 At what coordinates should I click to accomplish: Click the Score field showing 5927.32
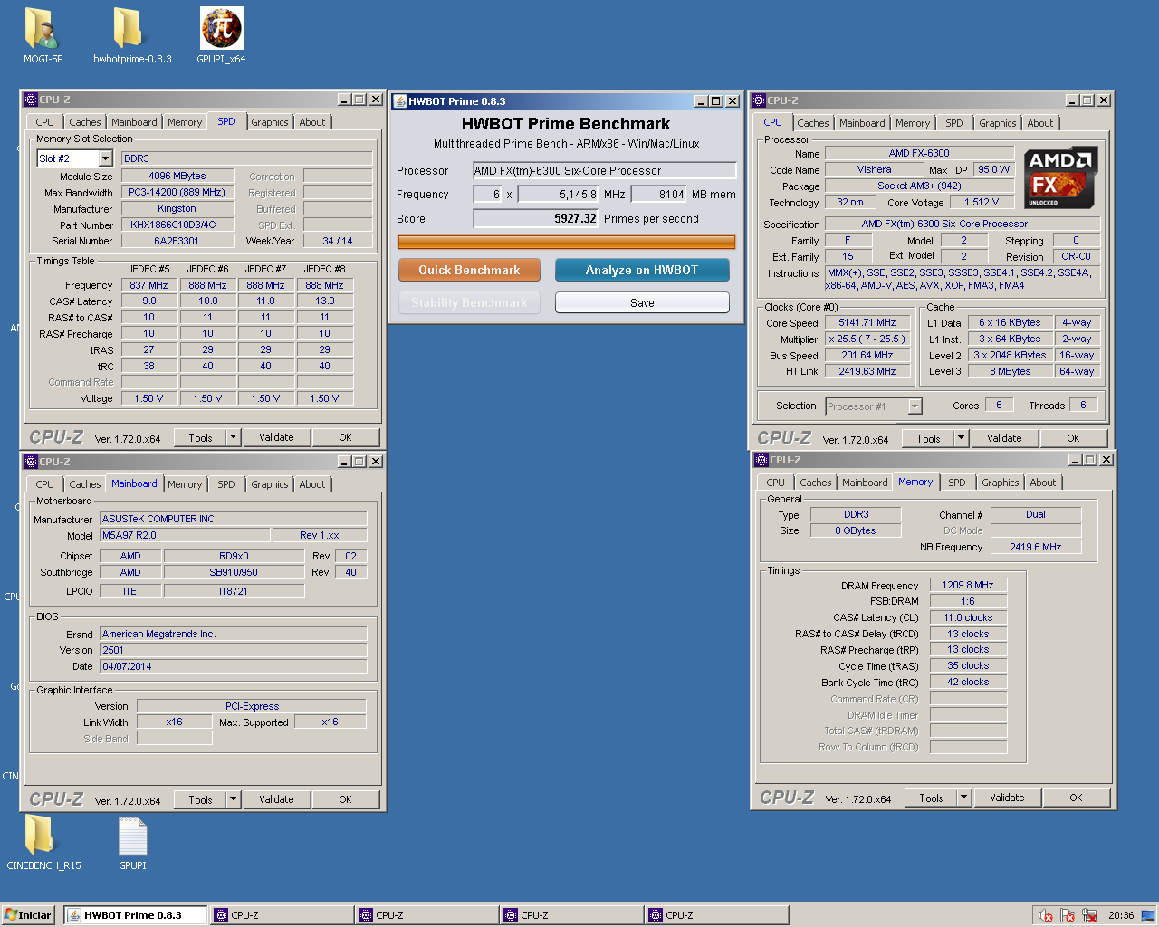pos(536,218)
